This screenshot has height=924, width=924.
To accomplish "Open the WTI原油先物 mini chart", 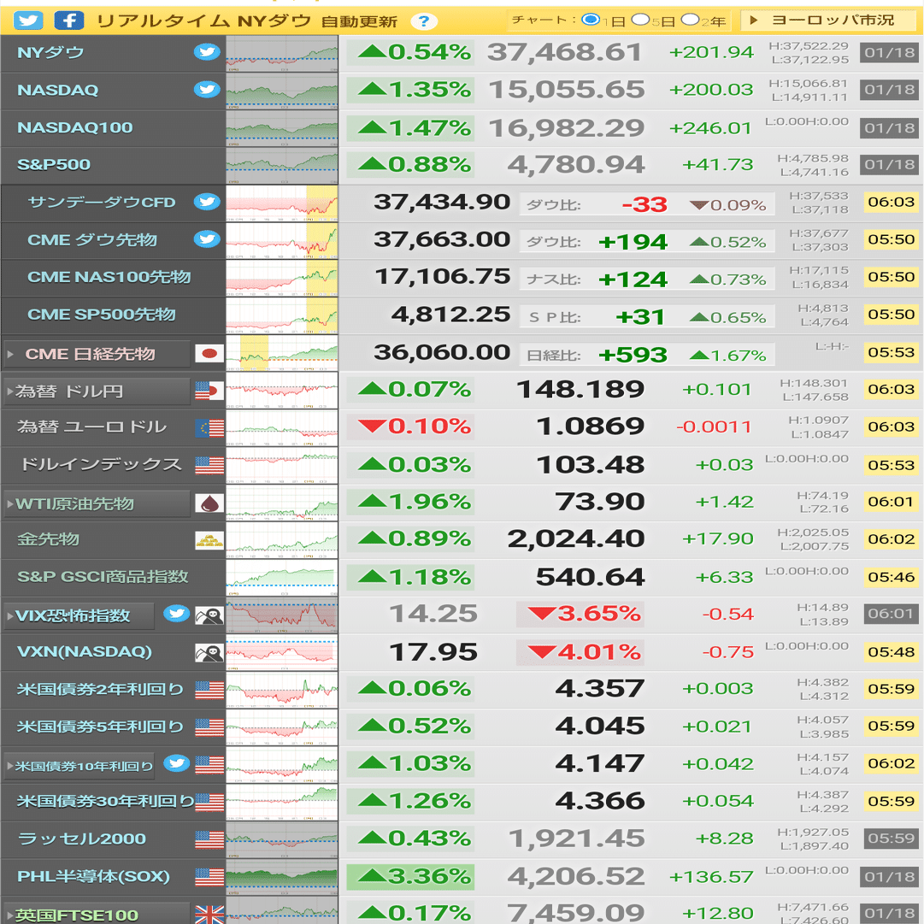I will tap(282, 503).
